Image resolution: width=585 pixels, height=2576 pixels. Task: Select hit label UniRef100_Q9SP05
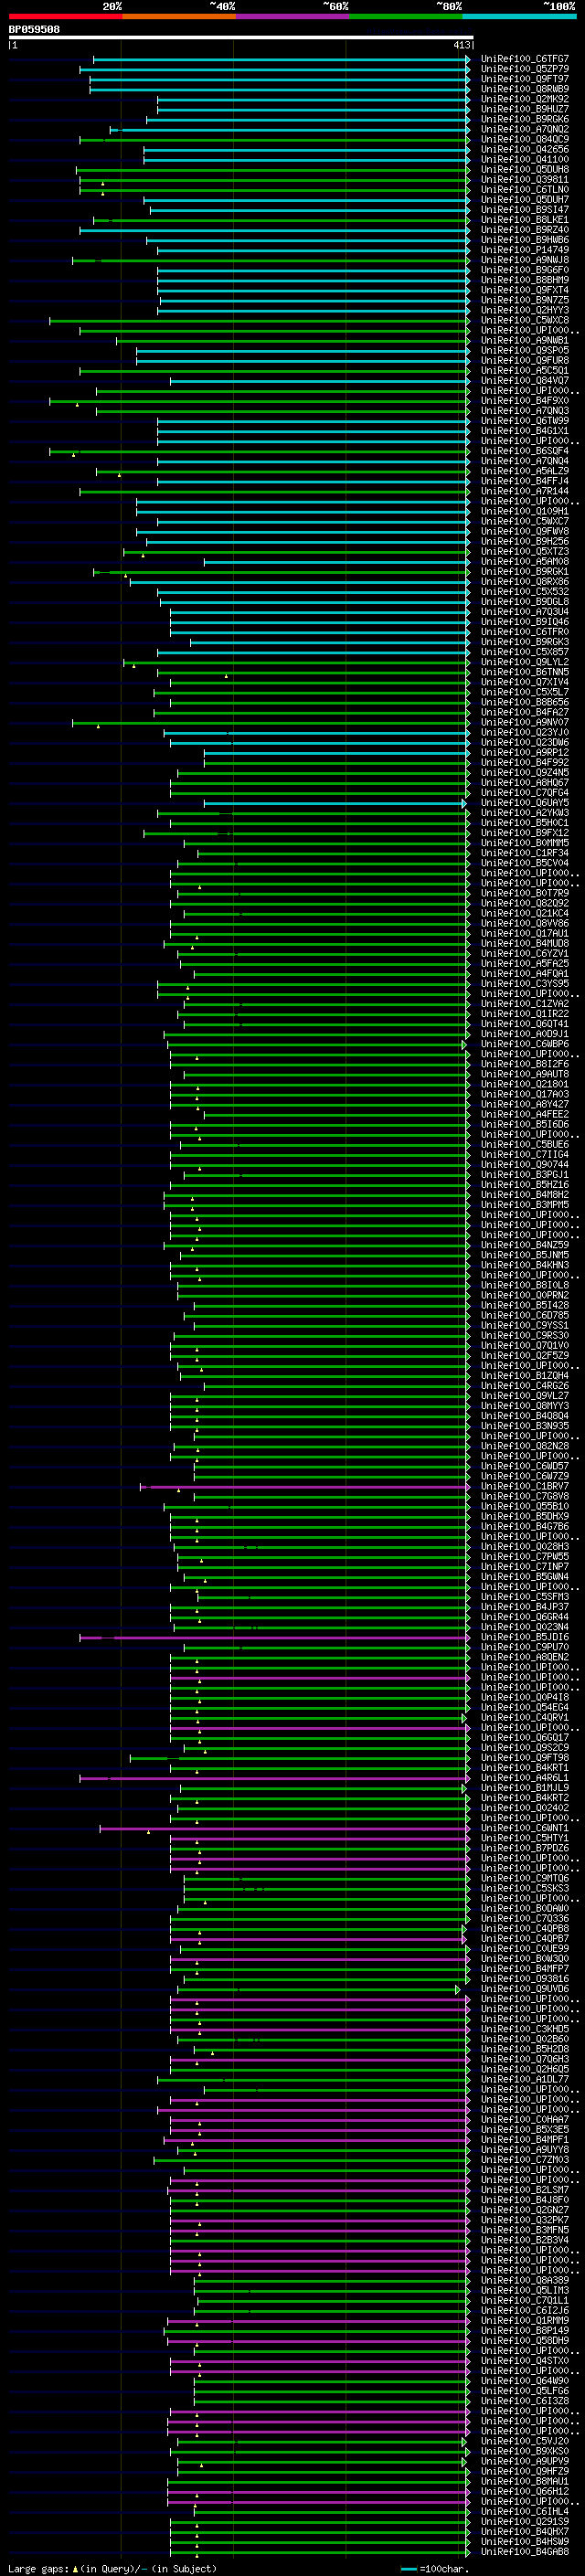click(x=524, y=350)
